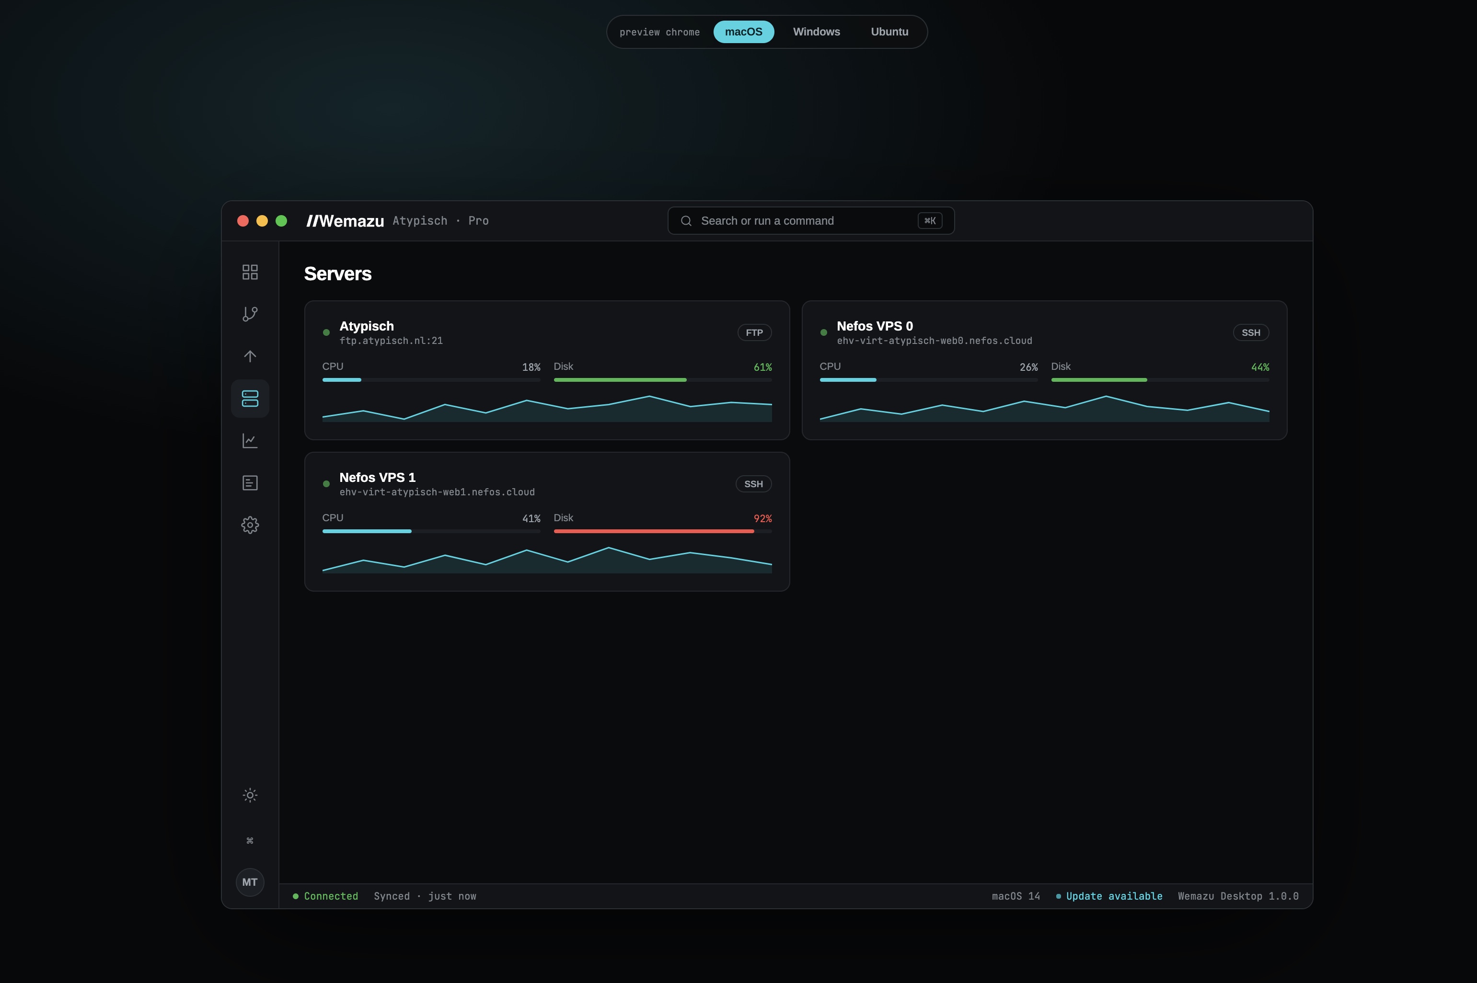Click the 61% Disk value
Image resolution: width=1477 pixels, height=983 pixels.
point(762,367)
